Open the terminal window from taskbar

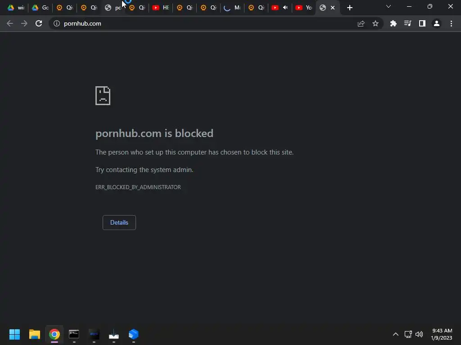74,334
